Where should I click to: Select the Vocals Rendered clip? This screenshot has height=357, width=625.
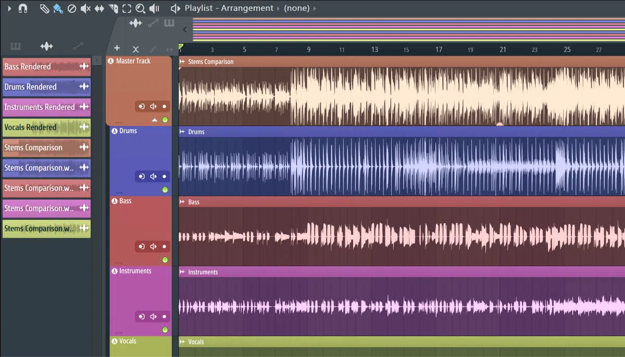tap(46, 127)
